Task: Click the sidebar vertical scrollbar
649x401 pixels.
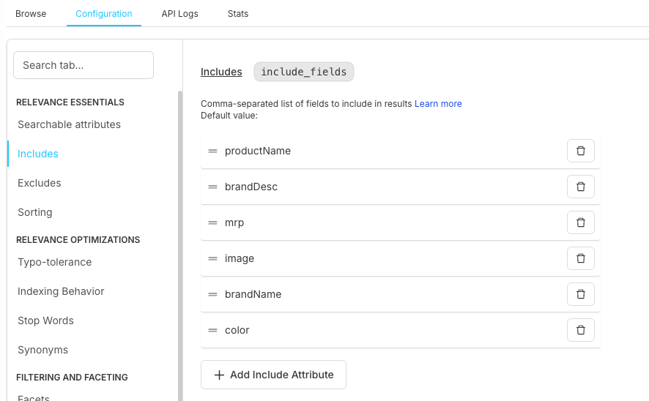Action: click(180, 241)
